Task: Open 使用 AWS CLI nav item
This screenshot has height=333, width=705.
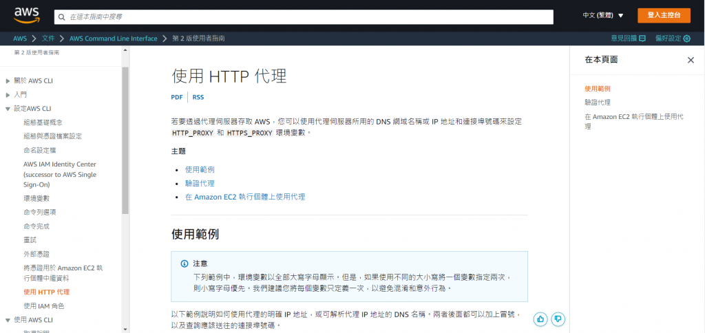Action: 33,321
